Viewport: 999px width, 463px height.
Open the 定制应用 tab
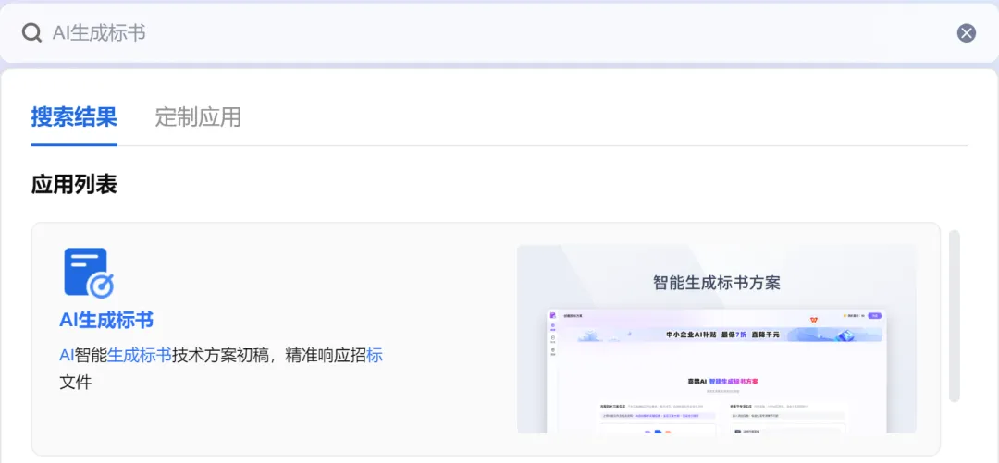198,117
